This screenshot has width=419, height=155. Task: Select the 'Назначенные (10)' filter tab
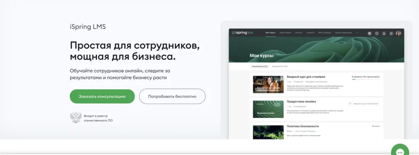259,66
